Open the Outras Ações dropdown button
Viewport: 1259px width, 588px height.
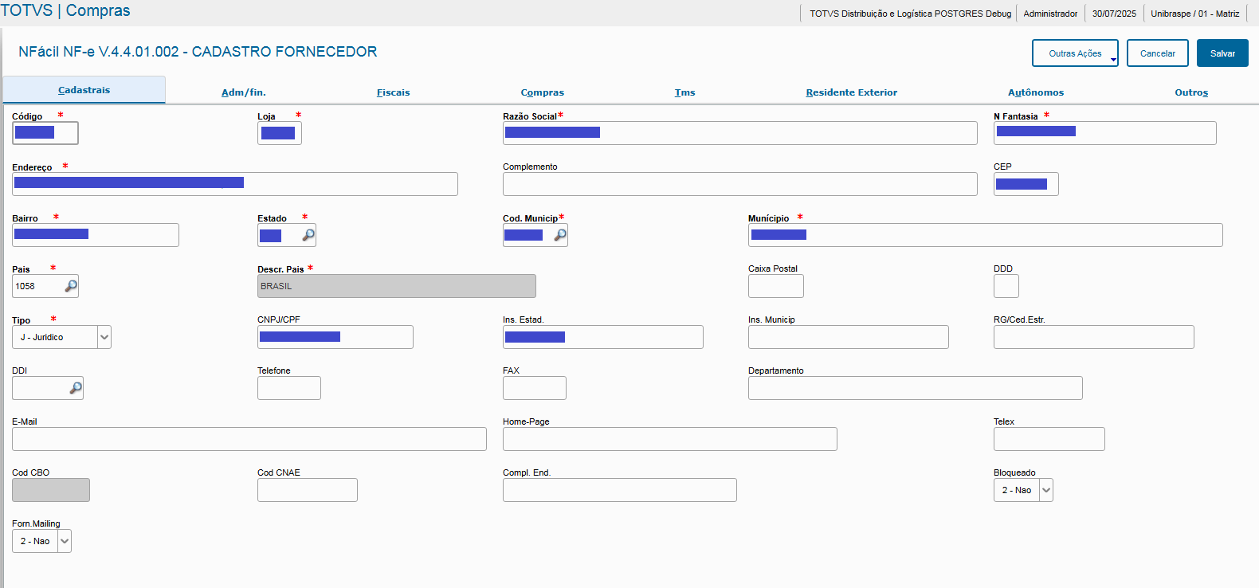tap(1076, 53)
